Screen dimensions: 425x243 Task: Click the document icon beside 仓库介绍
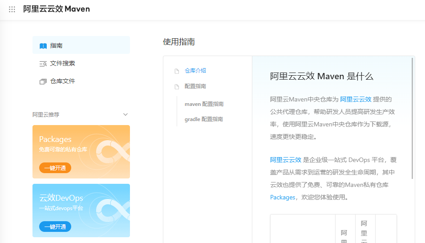point(177,71)
